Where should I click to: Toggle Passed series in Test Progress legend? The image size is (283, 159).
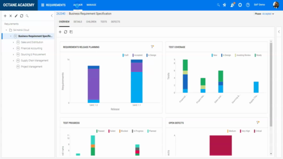click(100, 131)
